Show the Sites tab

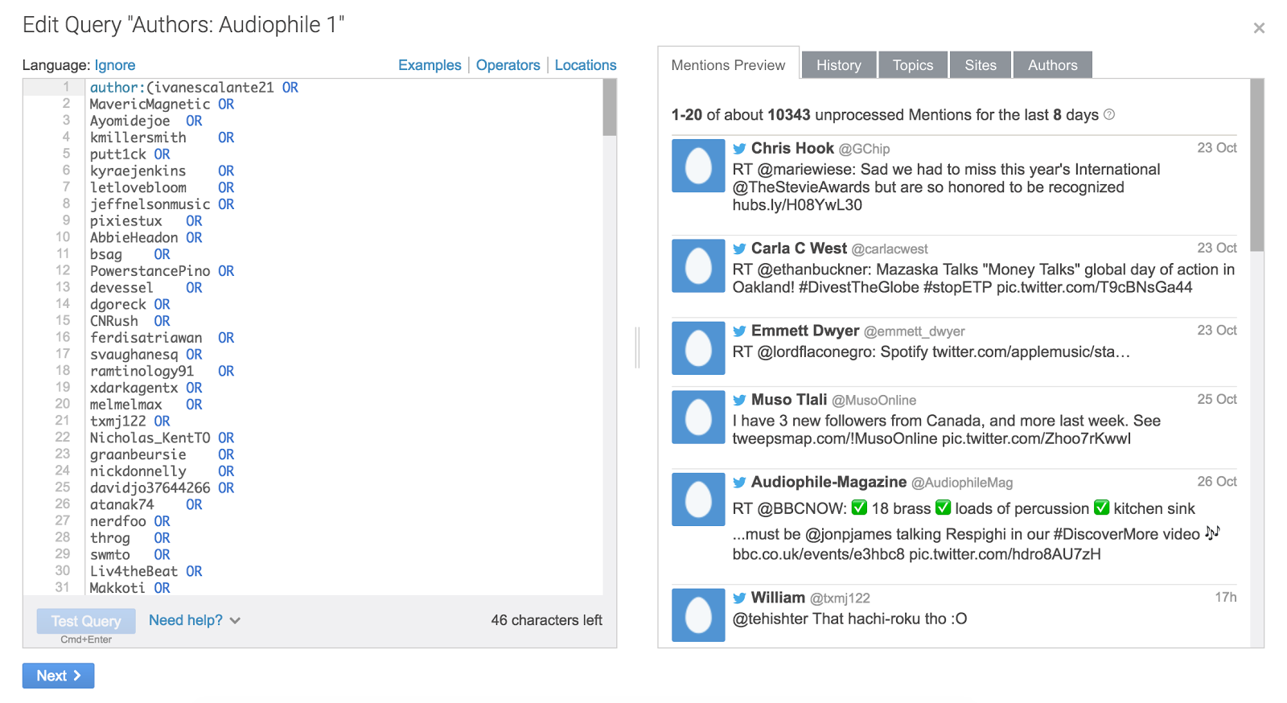(980, 65)
